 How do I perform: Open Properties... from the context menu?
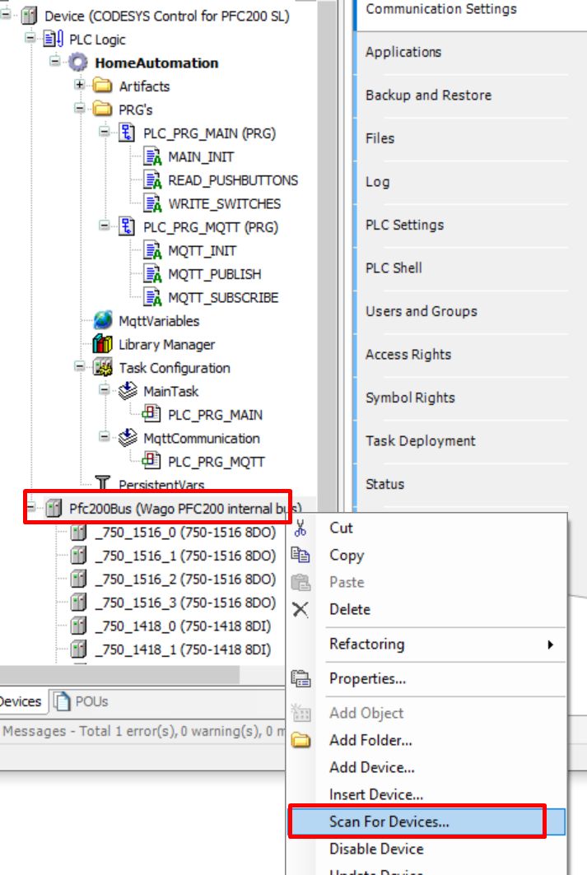pos(428,678)
